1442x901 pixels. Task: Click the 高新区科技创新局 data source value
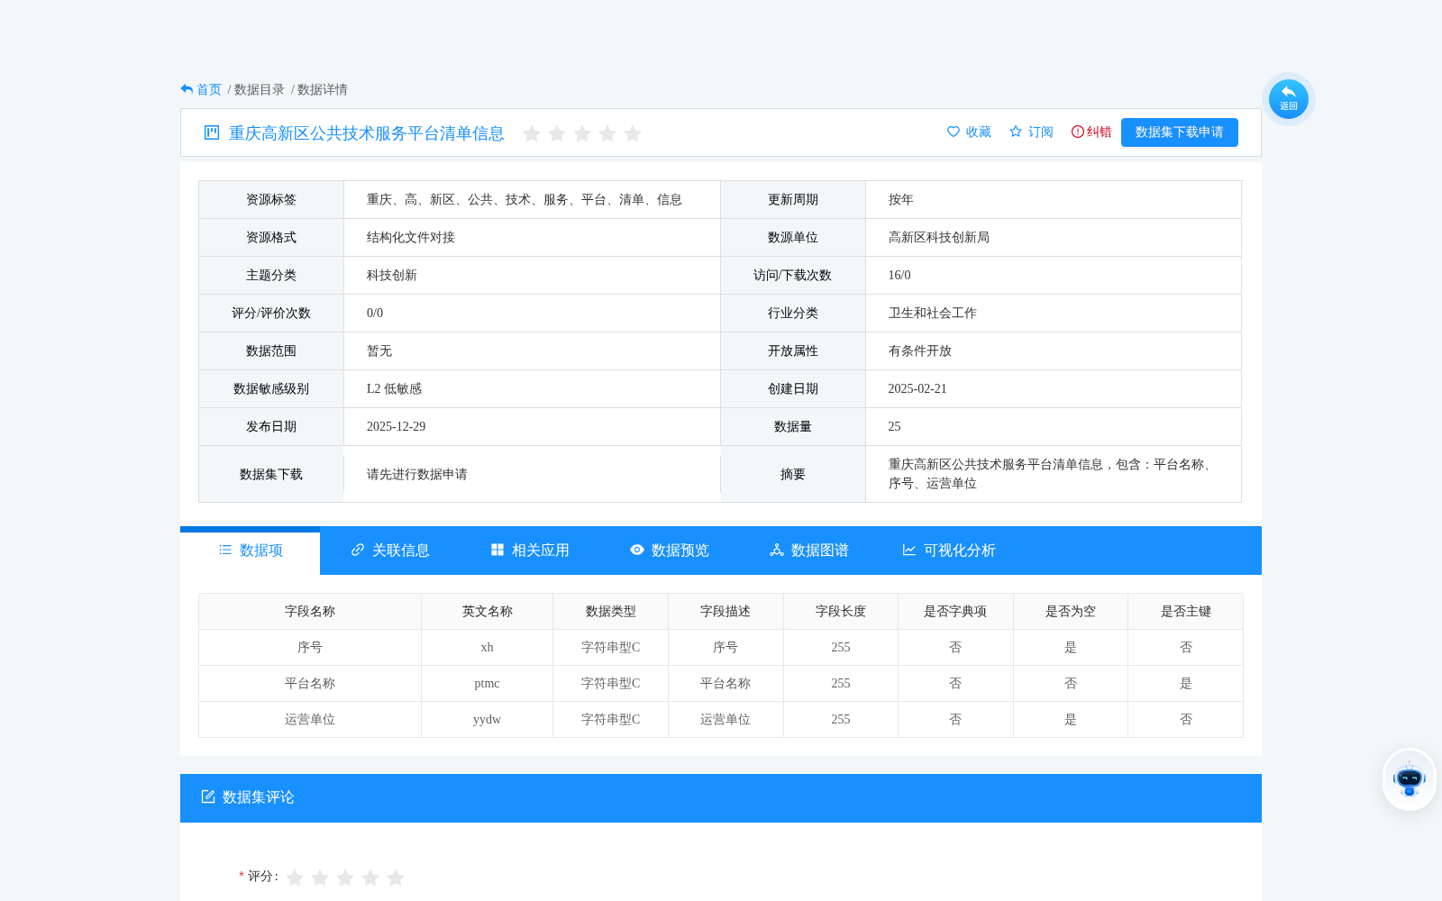939,238
